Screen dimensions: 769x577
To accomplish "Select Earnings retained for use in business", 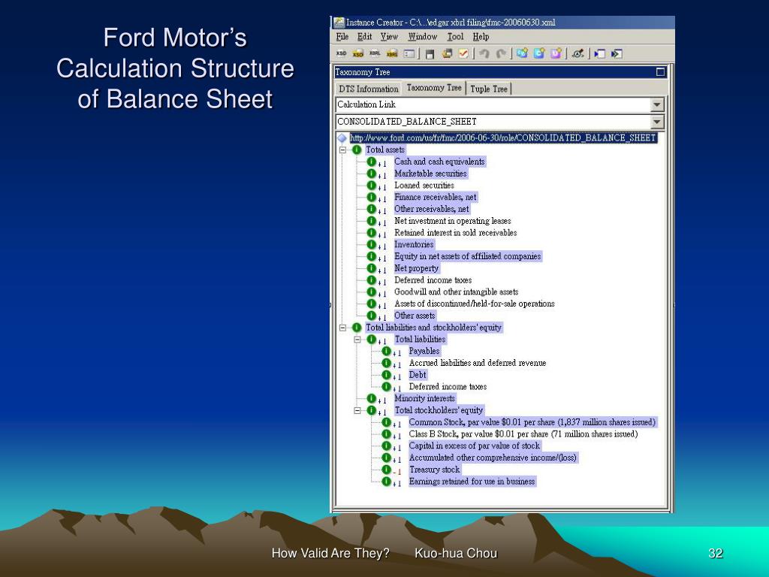I will pyautogui.click(x=472, y=482).
